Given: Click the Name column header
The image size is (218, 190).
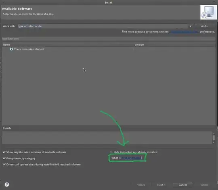Looking at the screenshot, I should (x=68, y=45).
